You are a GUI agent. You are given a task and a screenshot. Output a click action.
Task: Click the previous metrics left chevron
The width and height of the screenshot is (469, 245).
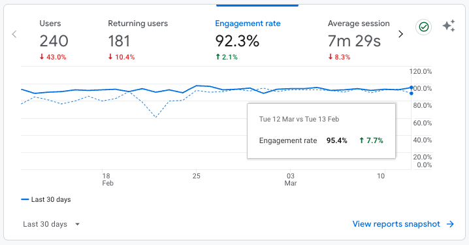click(14, 34)
